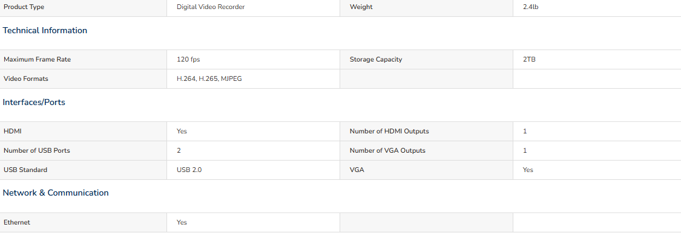This screenshot has height=233, width=681.
Task: Click the Ethernet row label
Action: click(x=17, y=222)
